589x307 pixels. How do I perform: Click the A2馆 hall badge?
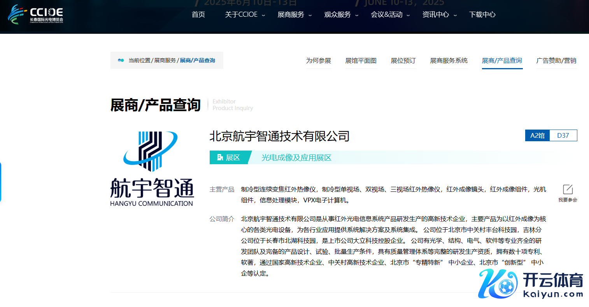537,135
